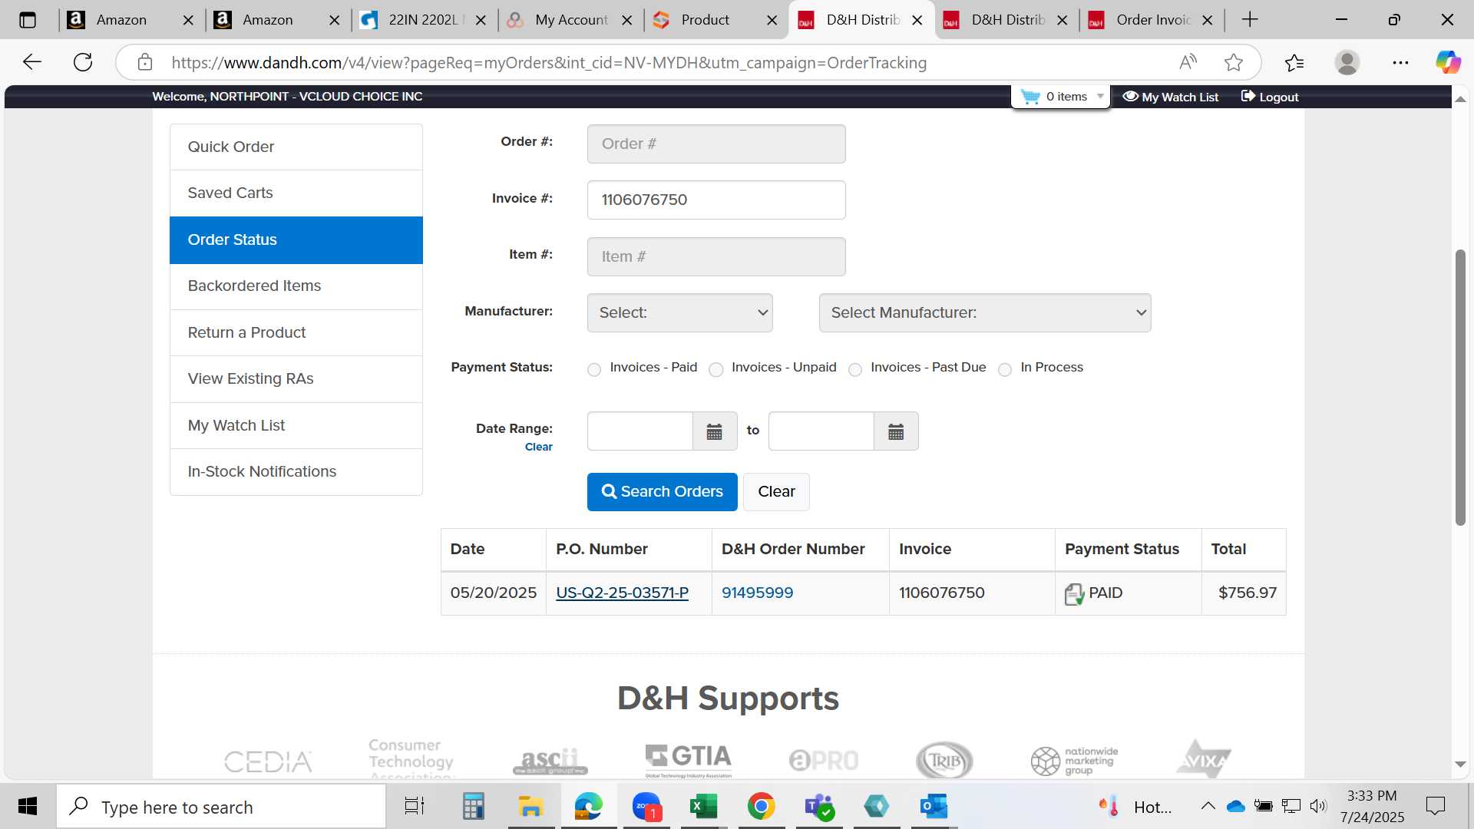Open the notification center icon

1435,806
